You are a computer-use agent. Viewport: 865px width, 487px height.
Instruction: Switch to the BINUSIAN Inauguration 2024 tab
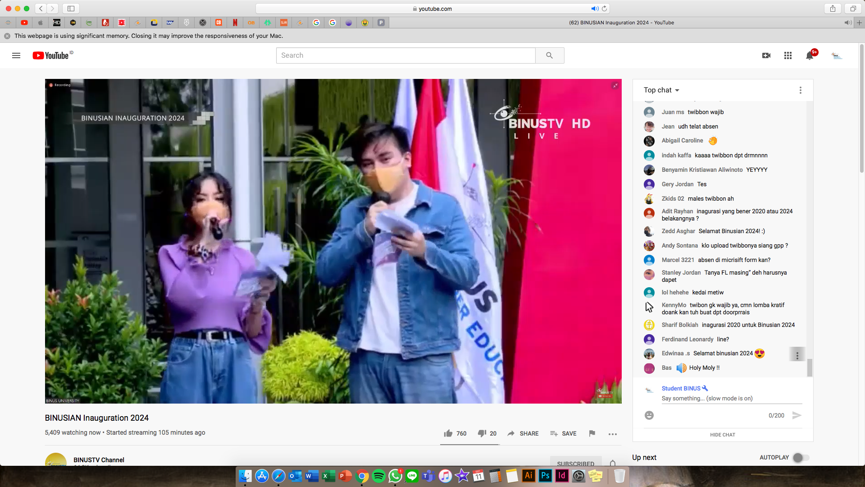[621, 23]
